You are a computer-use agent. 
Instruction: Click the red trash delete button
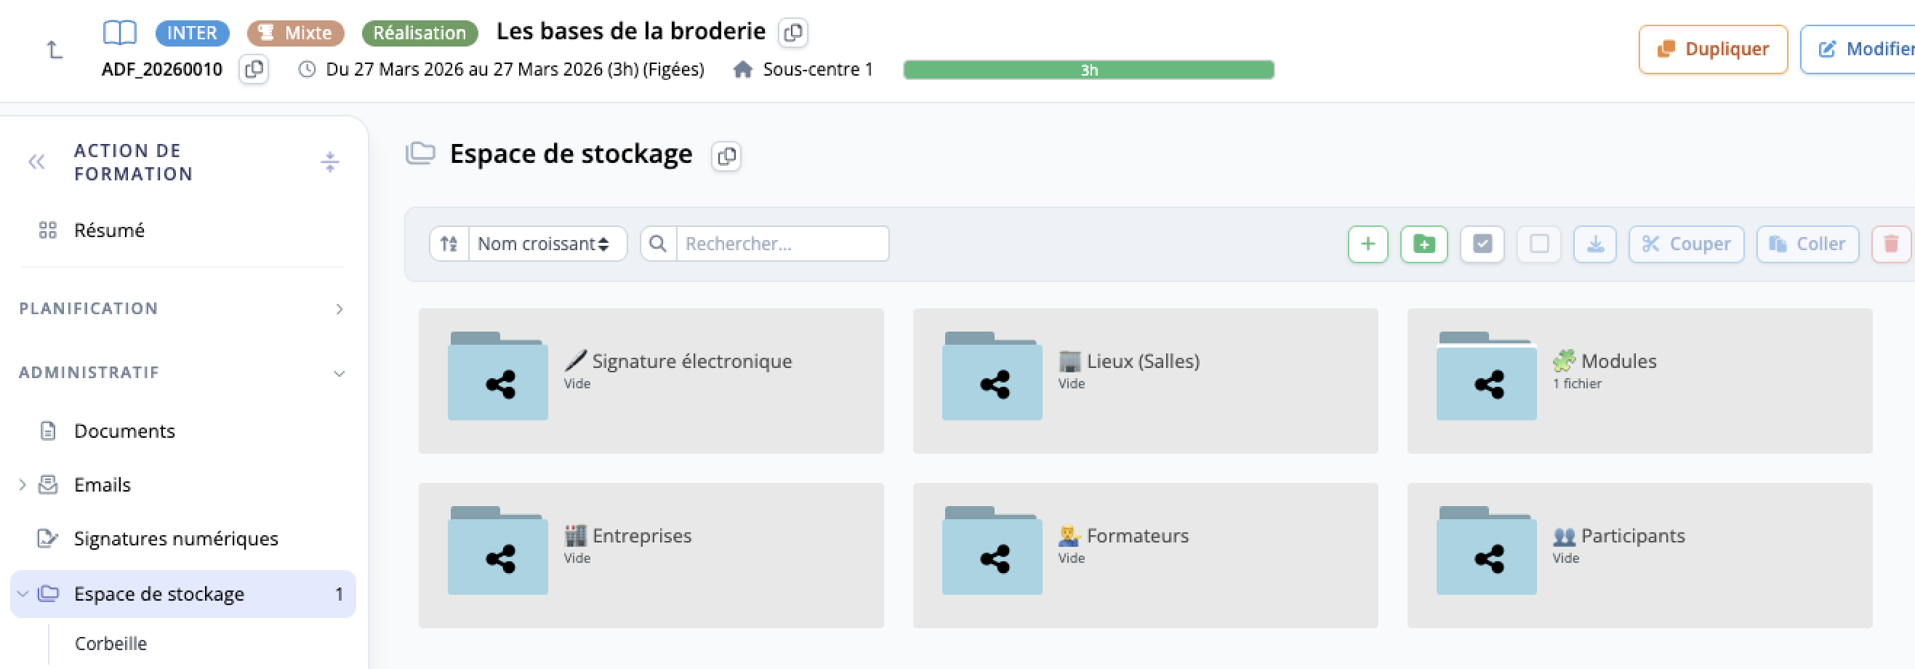1891,244
